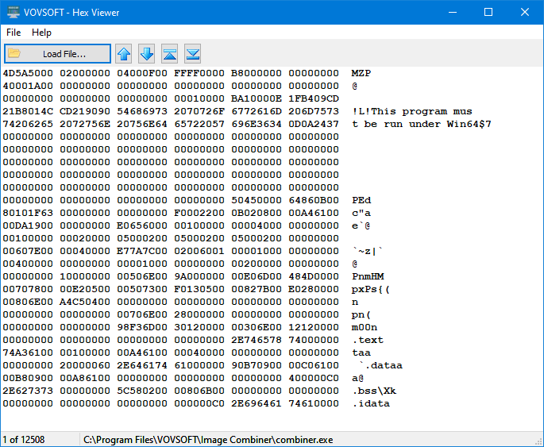The width and height of the screenshot is (544, 447).
Task: Click hex value 64860B00
Action: pyautogui.click(x=314, y=200)
